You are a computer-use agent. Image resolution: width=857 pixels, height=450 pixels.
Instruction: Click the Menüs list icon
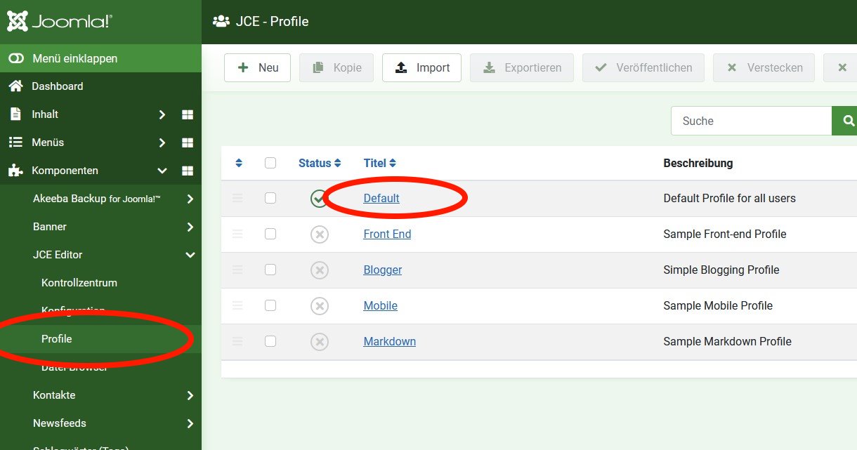15,143
